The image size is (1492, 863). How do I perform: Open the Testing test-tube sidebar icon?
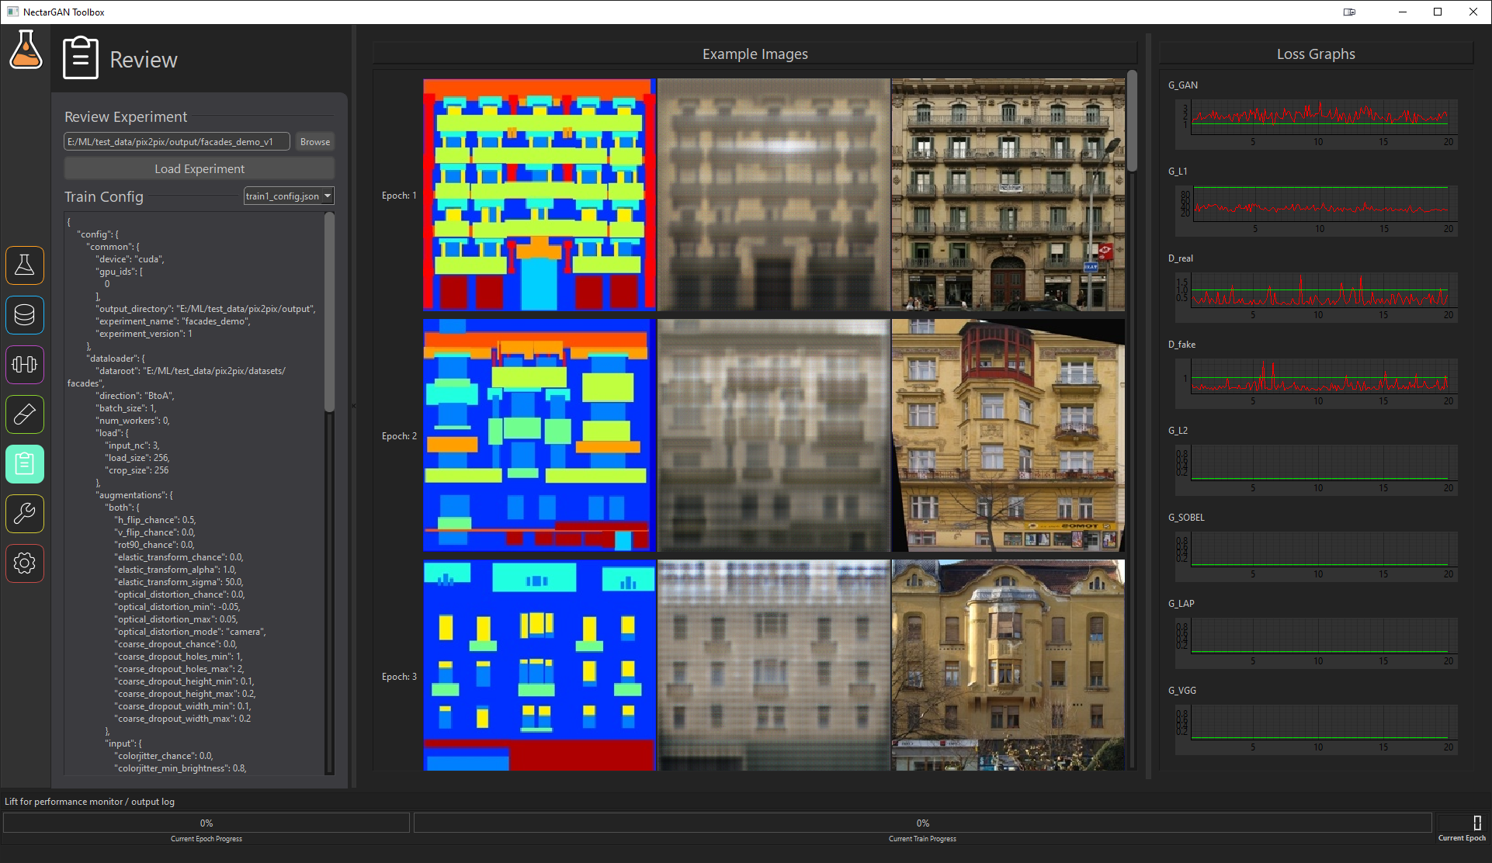(x=25, y=414)
